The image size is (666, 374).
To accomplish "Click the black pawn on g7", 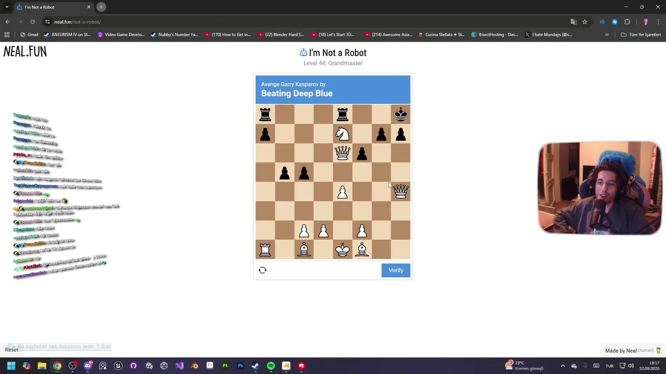I will 381,135.
